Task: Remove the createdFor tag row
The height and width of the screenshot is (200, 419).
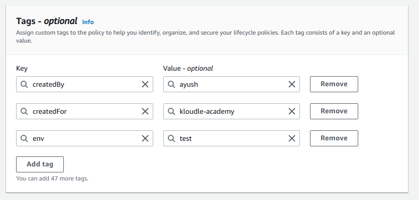Action: pyautogui.click(x=334, y=111)
